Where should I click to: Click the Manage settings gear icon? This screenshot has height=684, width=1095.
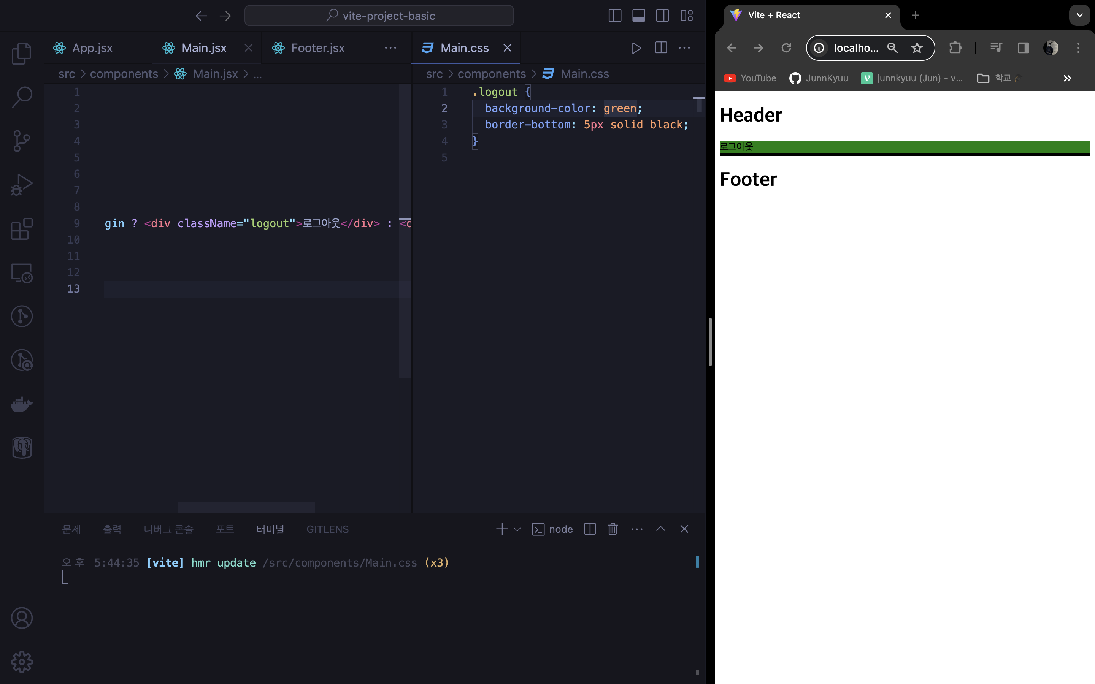[x=21, y=662]
